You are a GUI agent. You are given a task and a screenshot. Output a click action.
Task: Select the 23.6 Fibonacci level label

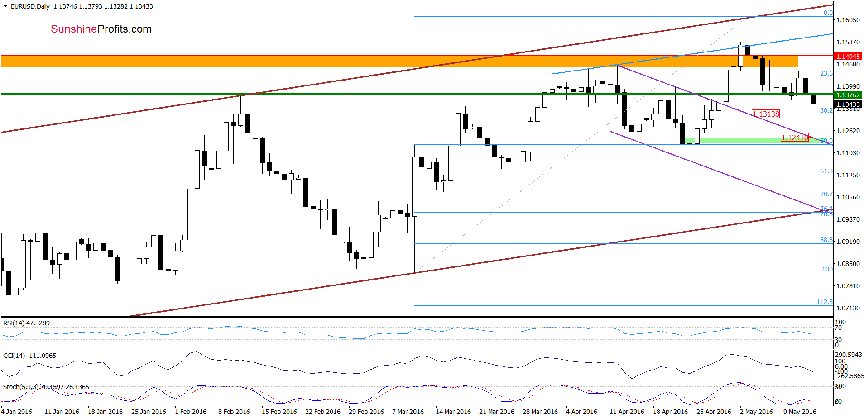pos(826,73)
